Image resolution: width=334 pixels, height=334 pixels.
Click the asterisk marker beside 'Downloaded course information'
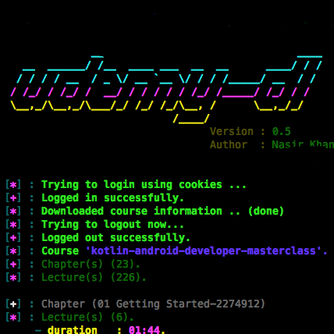coord(13,211)
